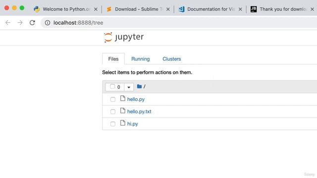Close the Documentation for Visual Studio tab
The width and height of the screenshot is (317, 178).
240,9
